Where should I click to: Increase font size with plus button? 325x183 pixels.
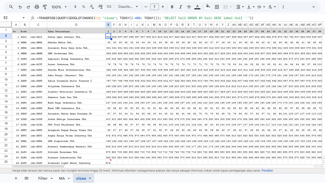162,7
